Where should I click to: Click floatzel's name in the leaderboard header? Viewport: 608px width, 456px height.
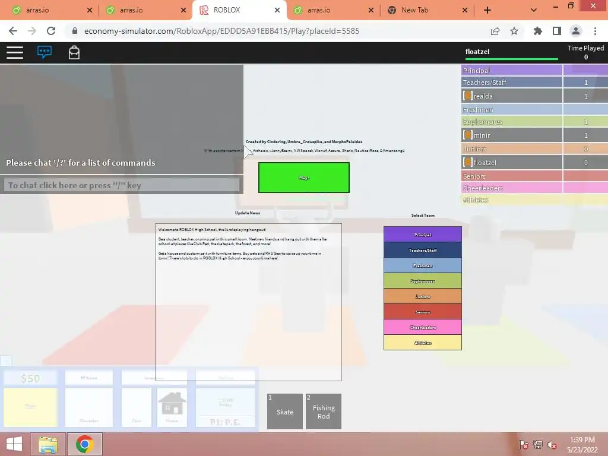(x=477, y=52)
